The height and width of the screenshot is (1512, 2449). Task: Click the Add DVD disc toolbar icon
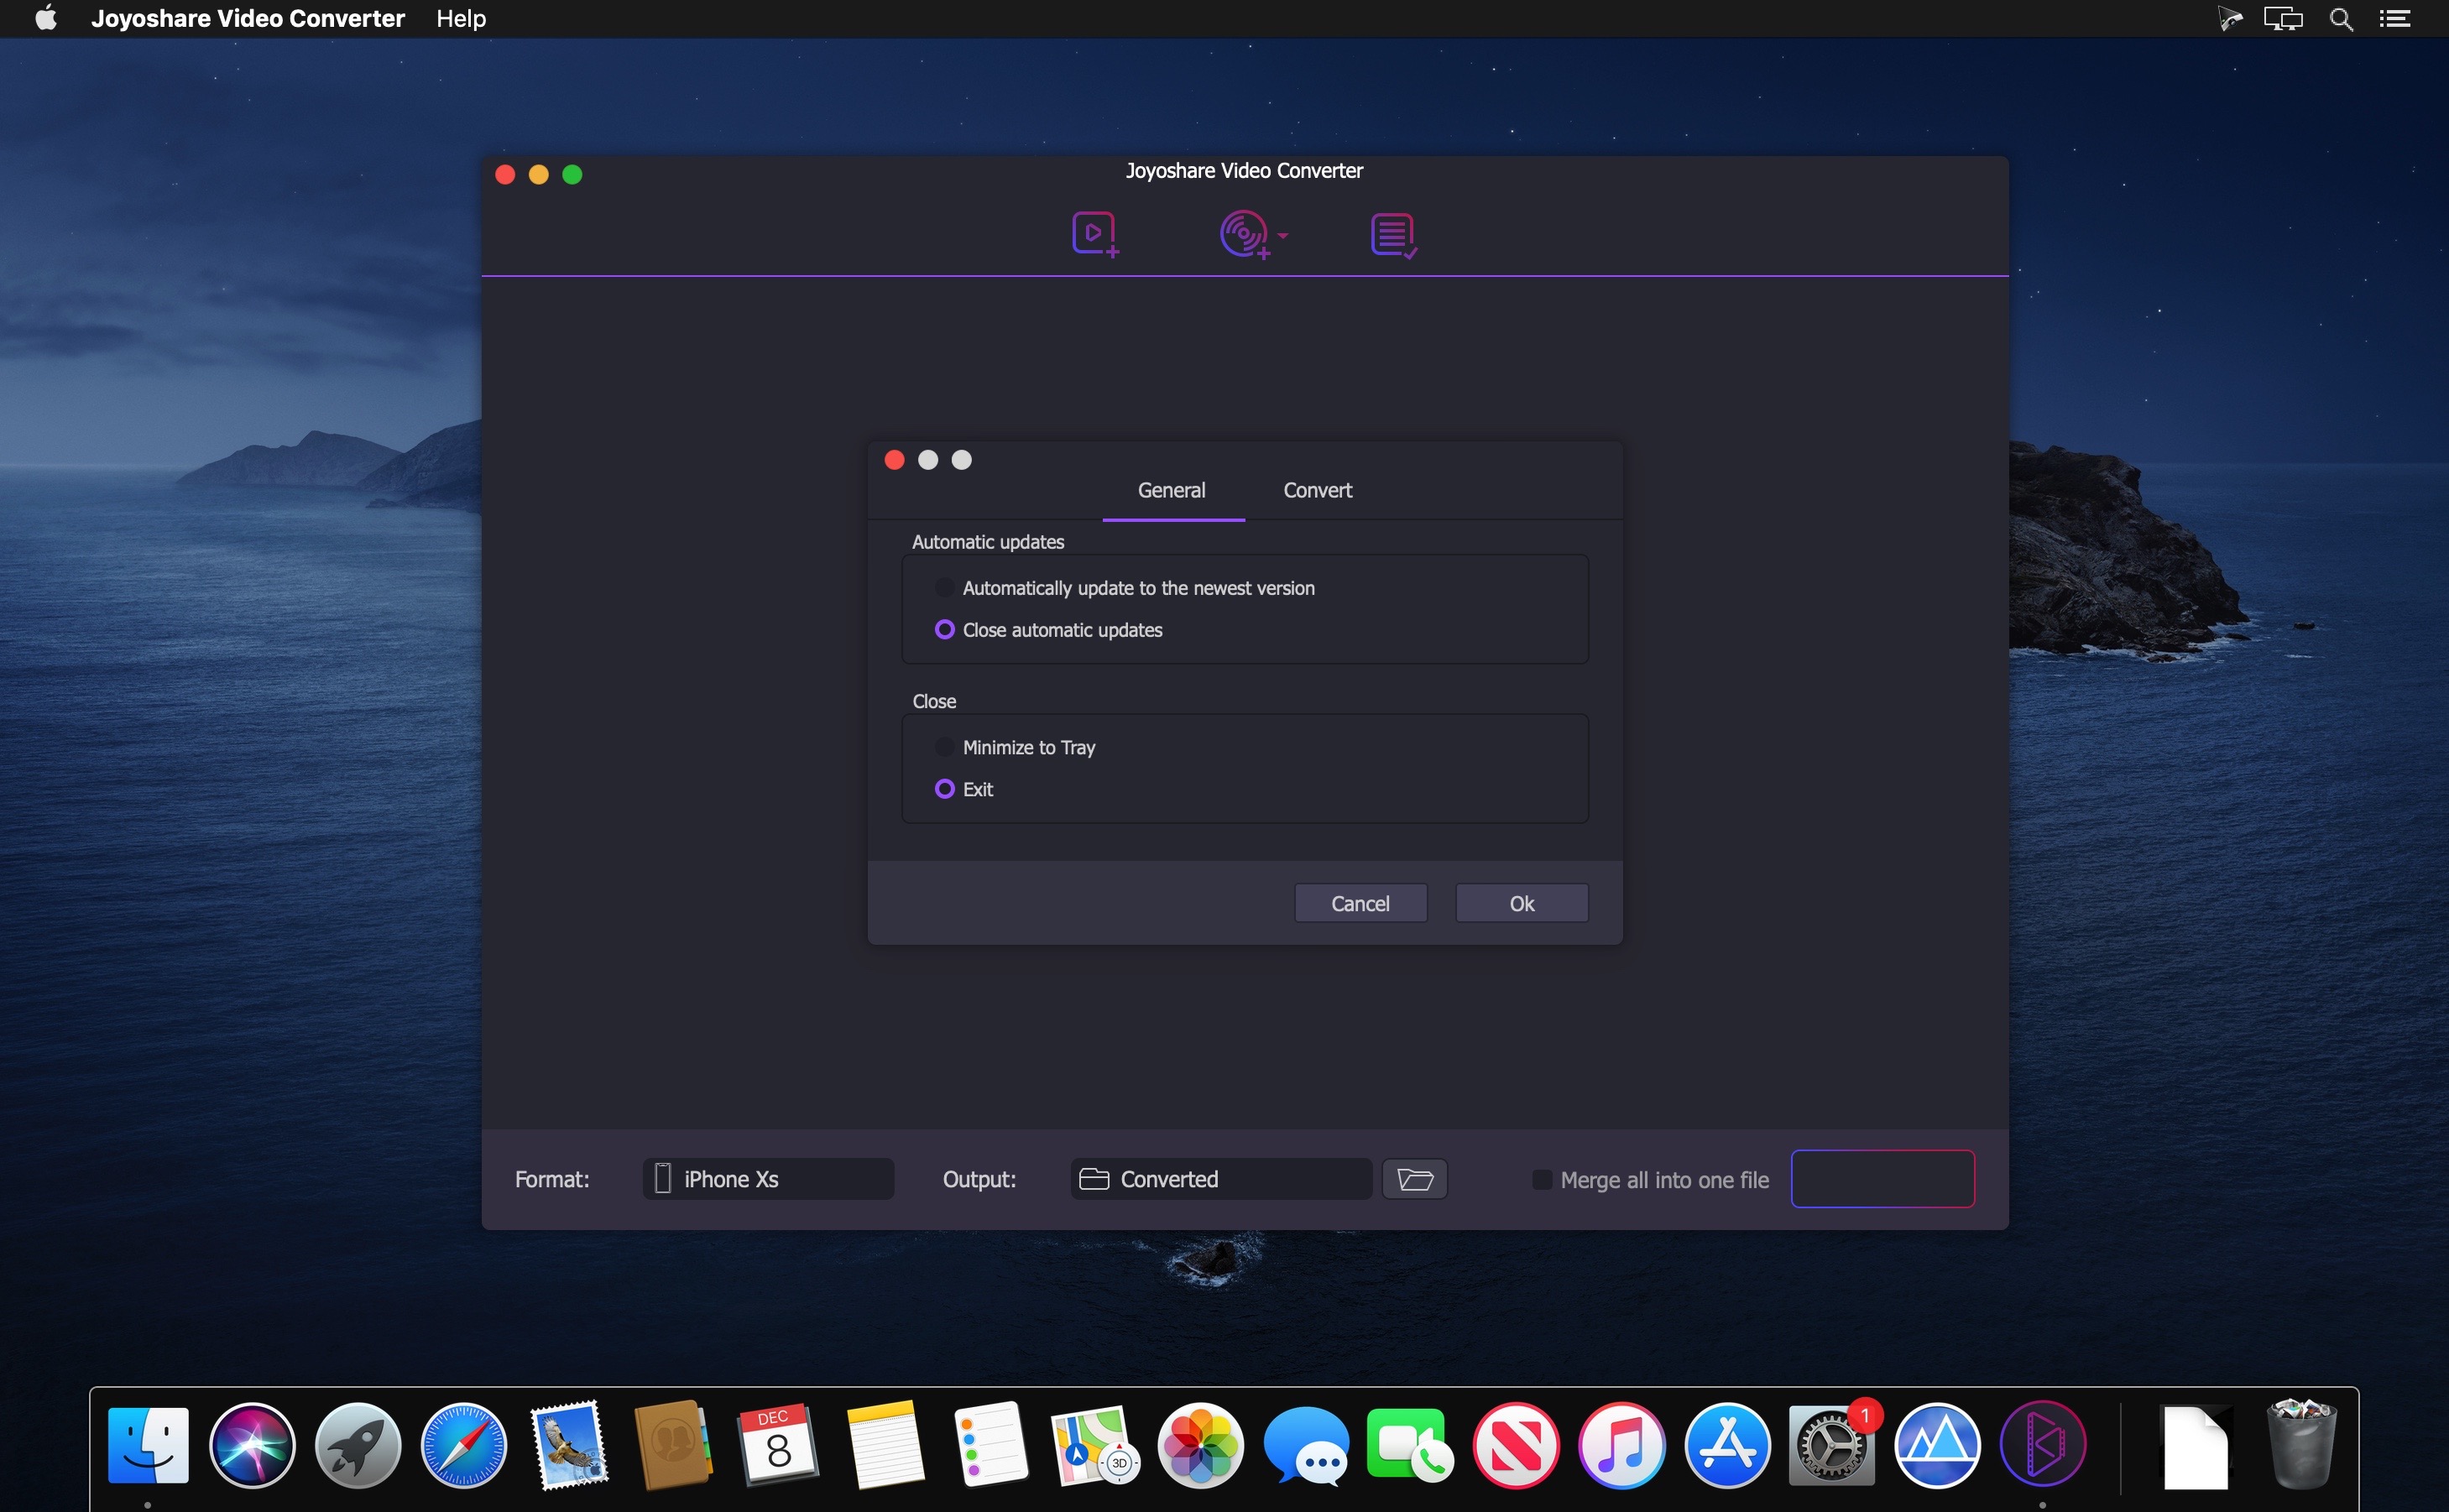[x=1244, y=235]
